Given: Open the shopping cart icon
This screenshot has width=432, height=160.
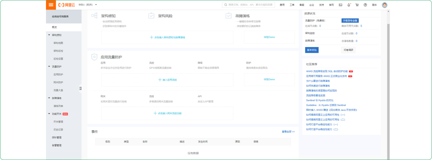Looking at the screenshot, I should pyautogui.click(x=357, y=5).
